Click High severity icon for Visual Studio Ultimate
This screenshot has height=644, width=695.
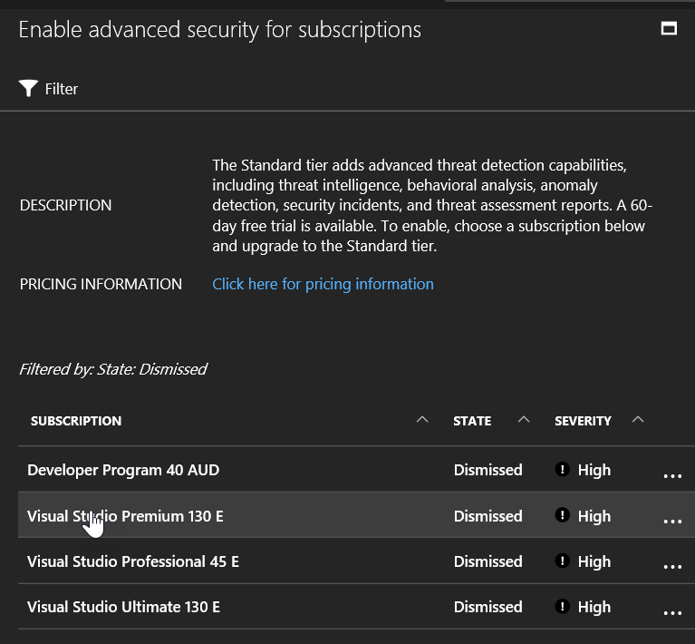pos(562,607)
